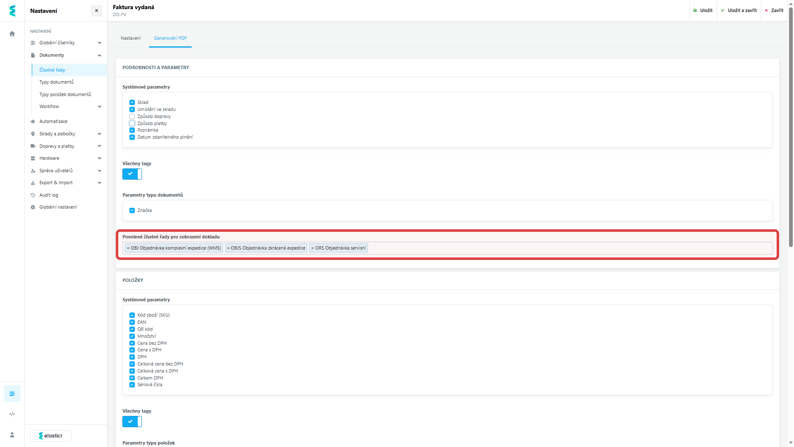
Task: Expand Správa uživatelů arrow
Action: 99,171
